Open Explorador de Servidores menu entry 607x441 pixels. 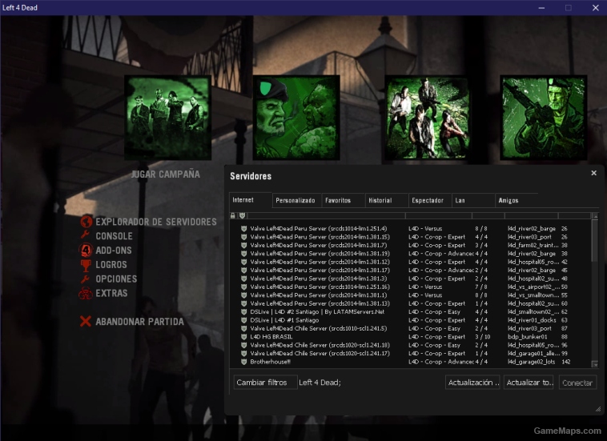tap(156, 222)
